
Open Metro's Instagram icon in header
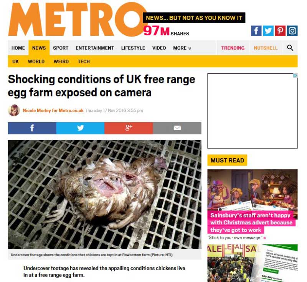click(x=292, y=31)
